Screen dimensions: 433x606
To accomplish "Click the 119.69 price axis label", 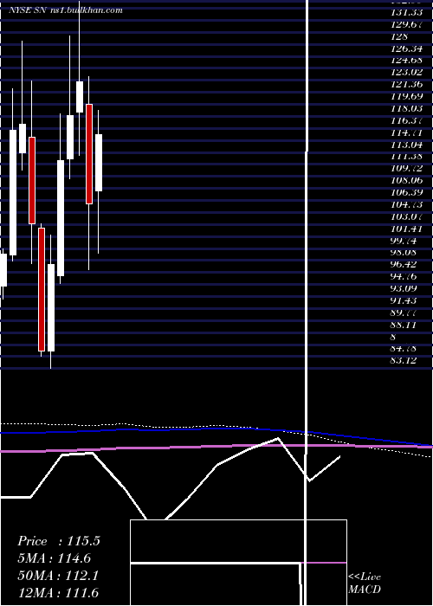I will coord(407,97).
